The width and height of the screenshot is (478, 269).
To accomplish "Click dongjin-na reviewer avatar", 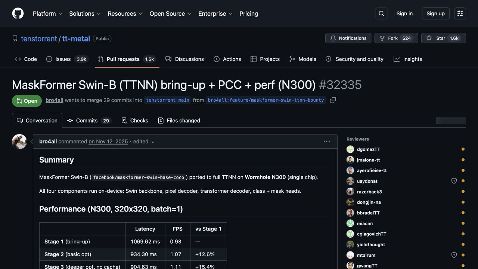I will (x=350, y=202).
